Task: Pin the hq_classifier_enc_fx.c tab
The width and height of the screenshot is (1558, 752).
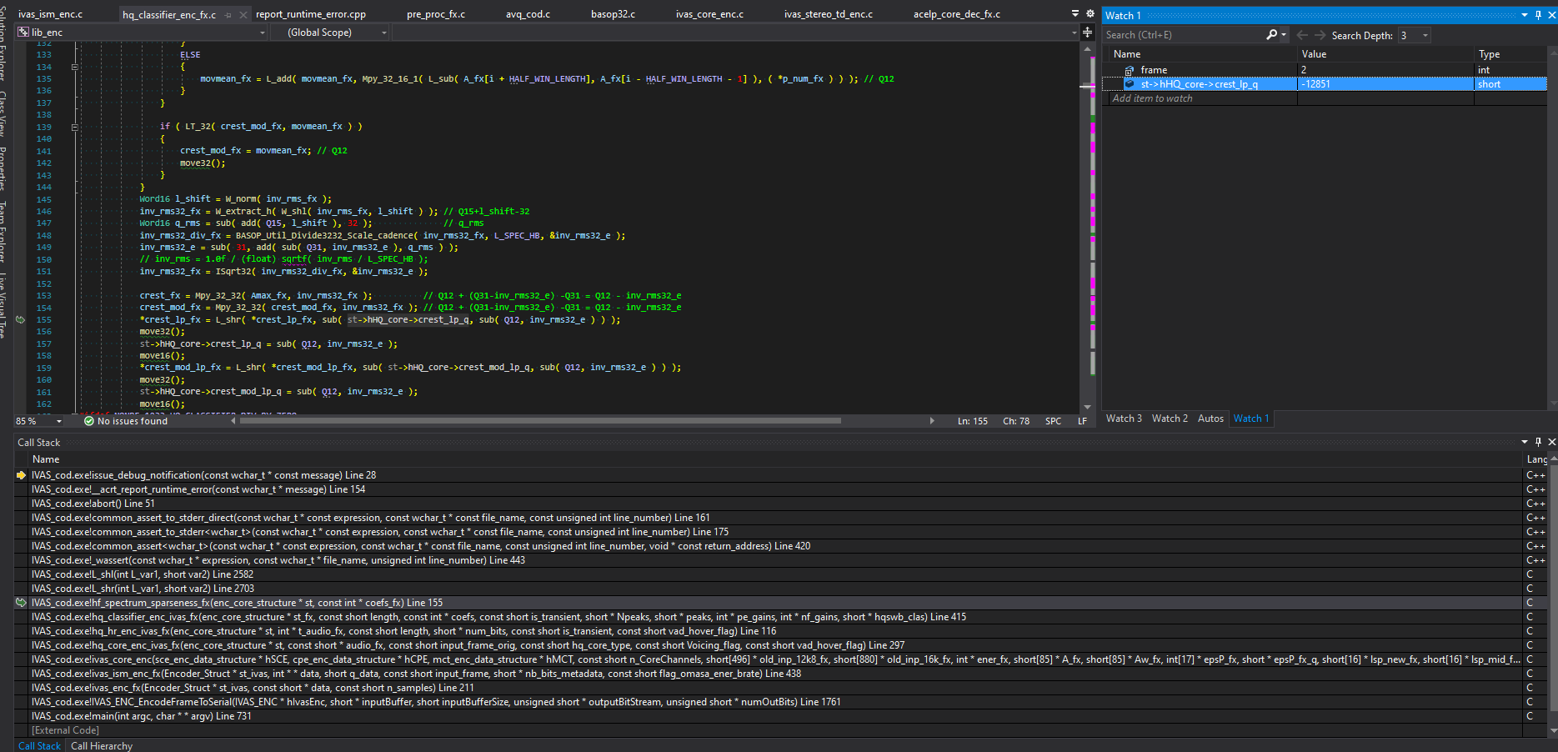Action: 228,15
